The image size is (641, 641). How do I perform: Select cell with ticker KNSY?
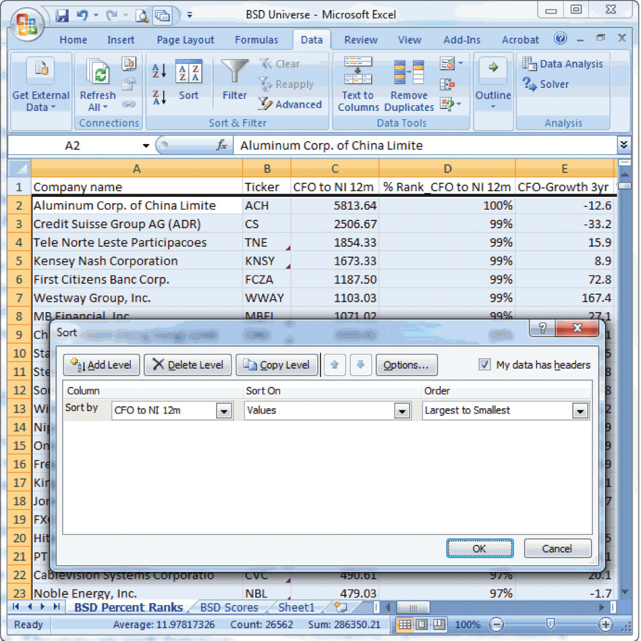point(267,261)
